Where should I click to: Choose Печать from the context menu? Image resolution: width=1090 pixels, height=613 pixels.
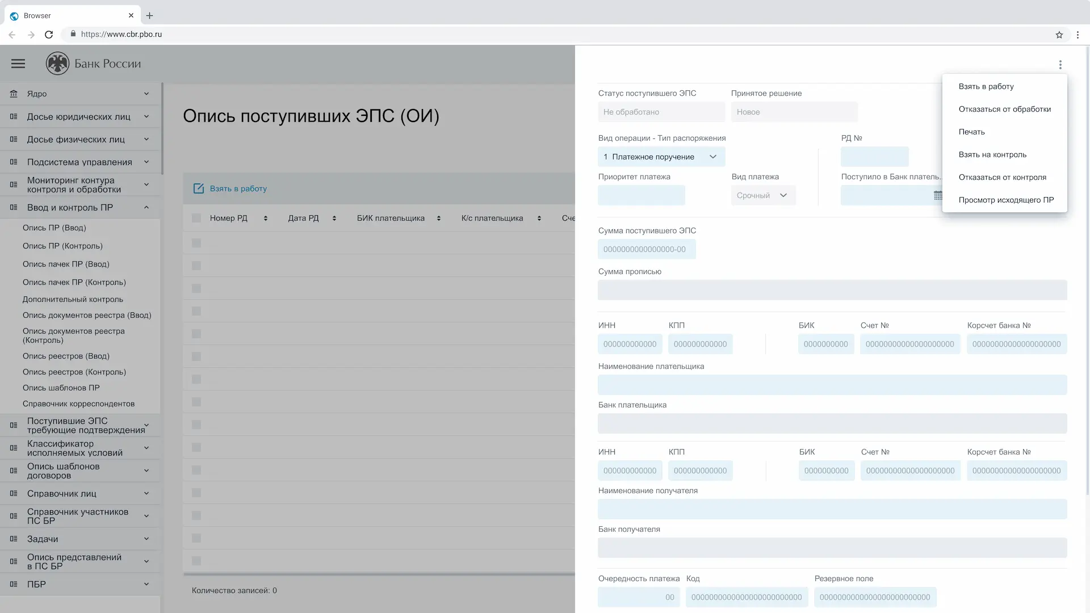[x=971, y=132]
